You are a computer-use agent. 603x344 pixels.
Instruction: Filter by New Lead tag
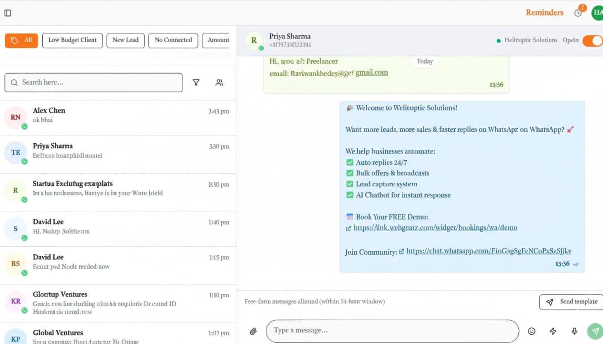tap(126, 40)
